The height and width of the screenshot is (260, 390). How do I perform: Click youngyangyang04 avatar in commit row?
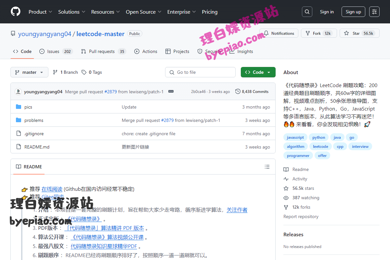[x=18, y=92]
